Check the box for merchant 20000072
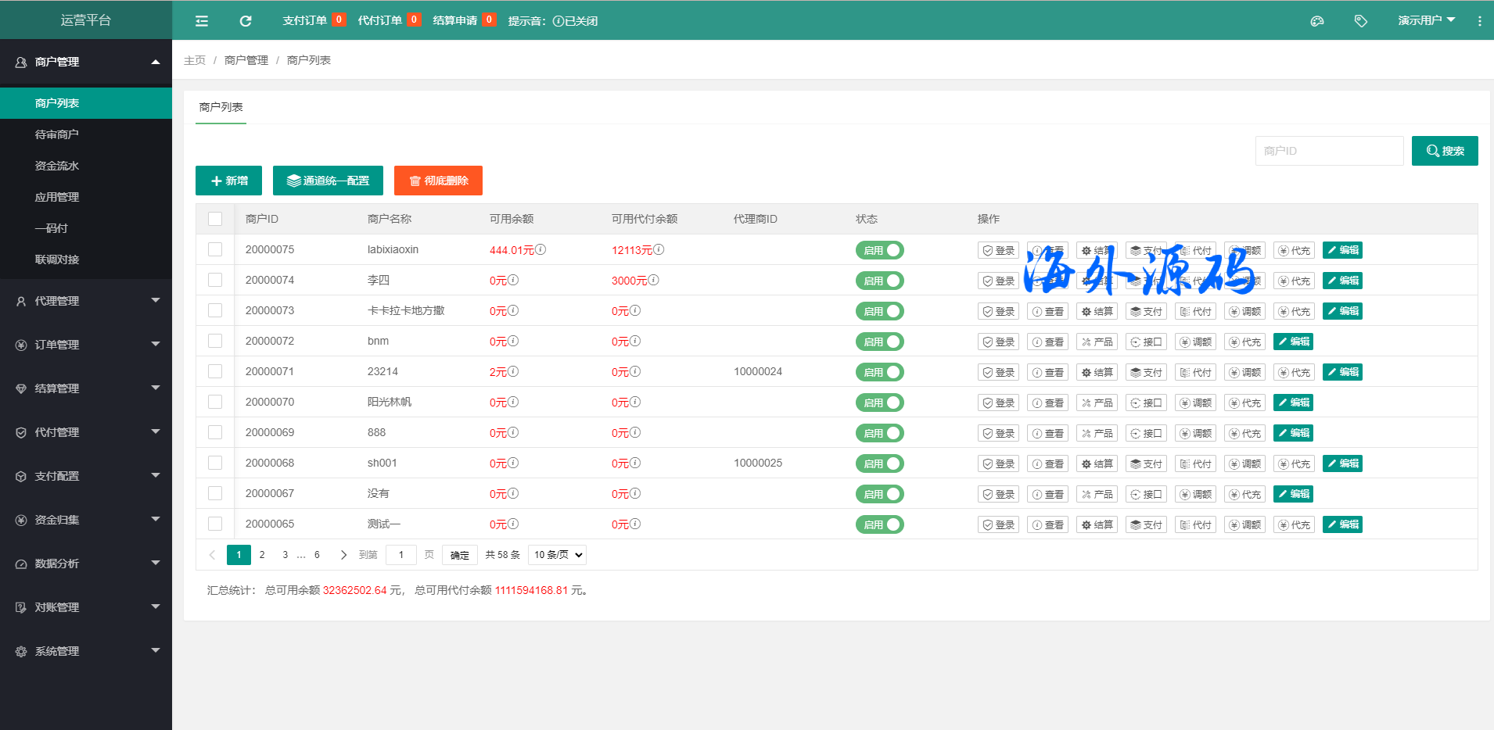This screenshot has height=730, width=1494. coord(215,341)
